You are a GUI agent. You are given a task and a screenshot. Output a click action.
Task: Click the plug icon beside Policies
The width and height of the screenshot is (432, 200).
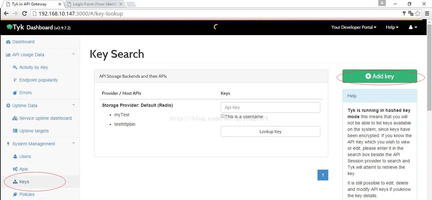tap(15, 194)
